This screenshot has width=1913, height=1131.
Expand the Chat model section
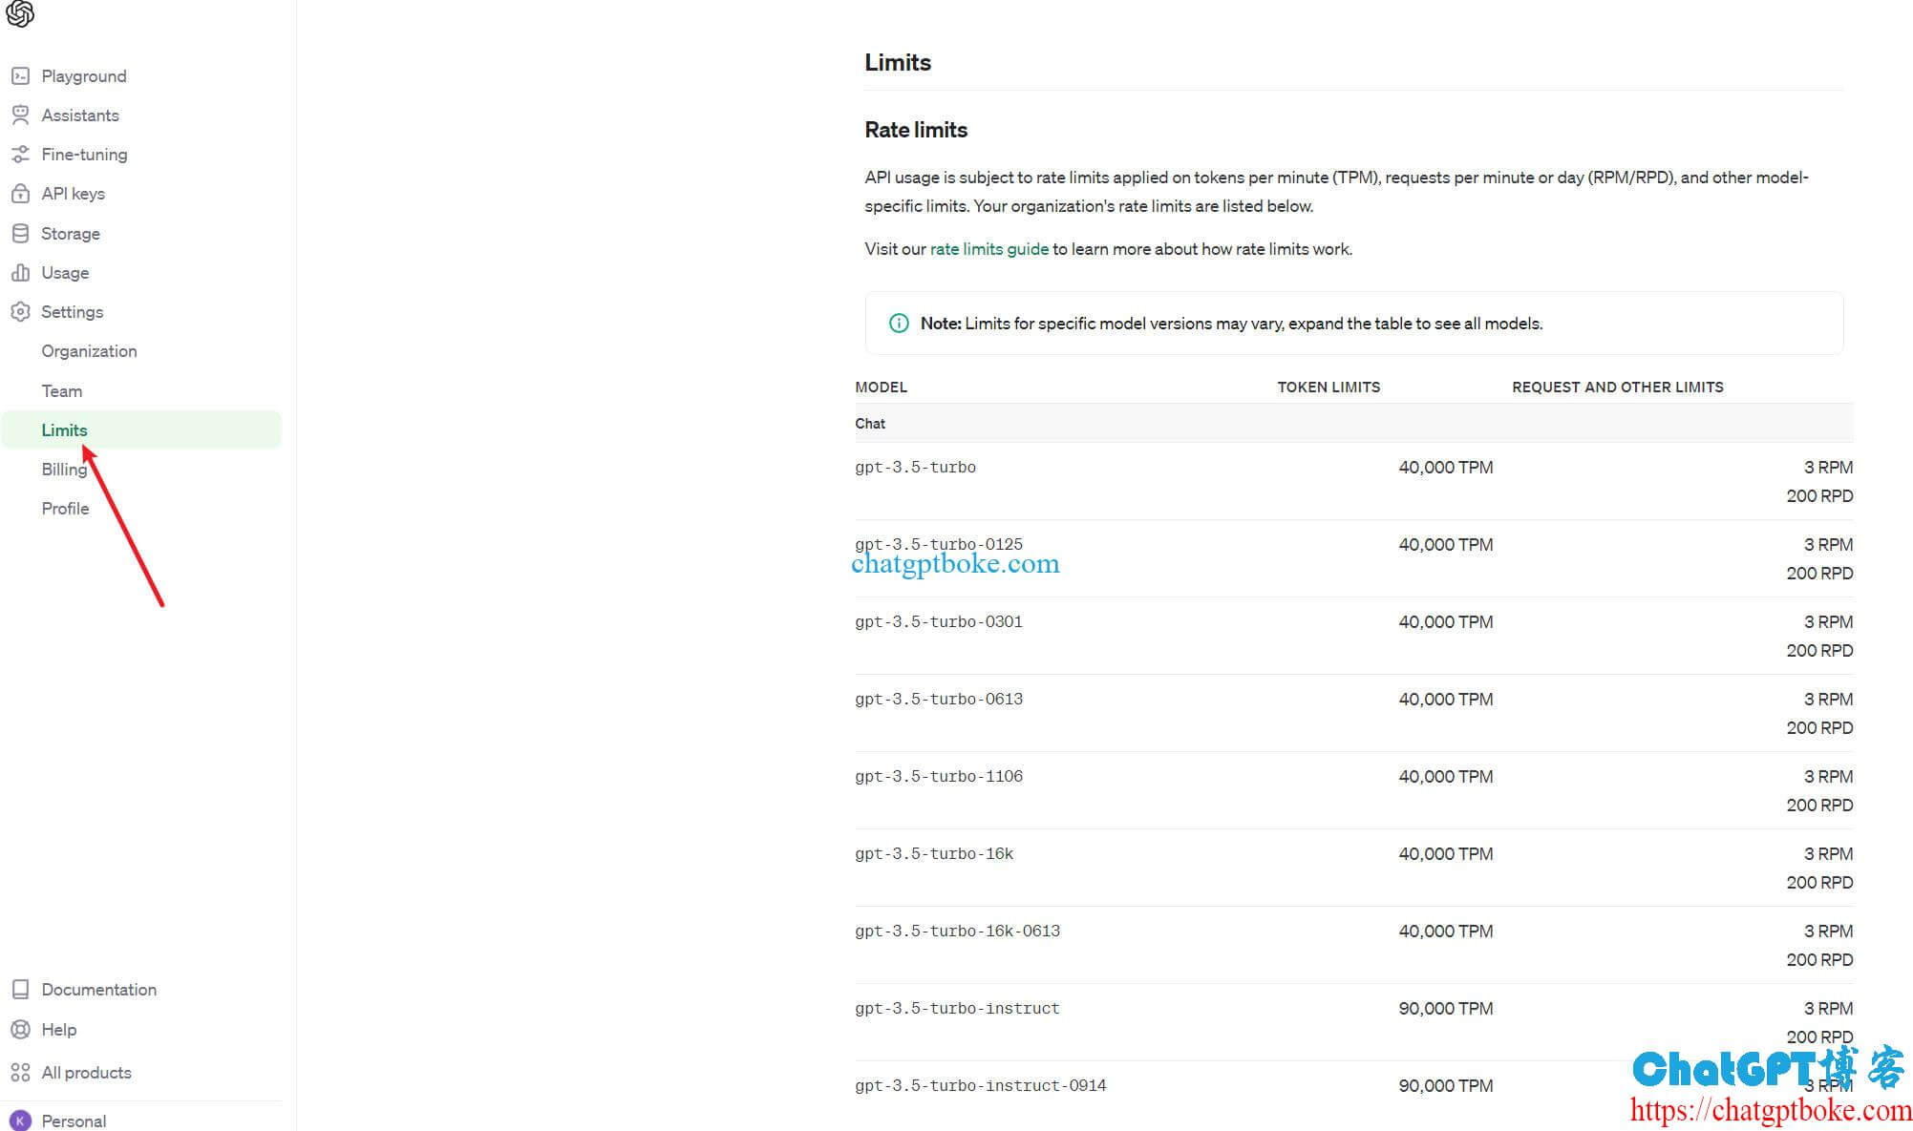click(x=870, y=424)
